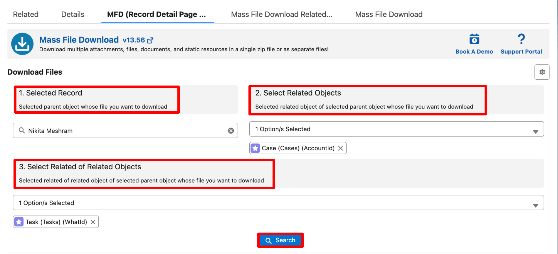Click the v13.56 version link
The height and width of the screenshot is (254, 558).
[x=134, y=40]
